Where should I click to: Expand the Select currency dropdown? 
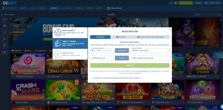coord(150,51)
